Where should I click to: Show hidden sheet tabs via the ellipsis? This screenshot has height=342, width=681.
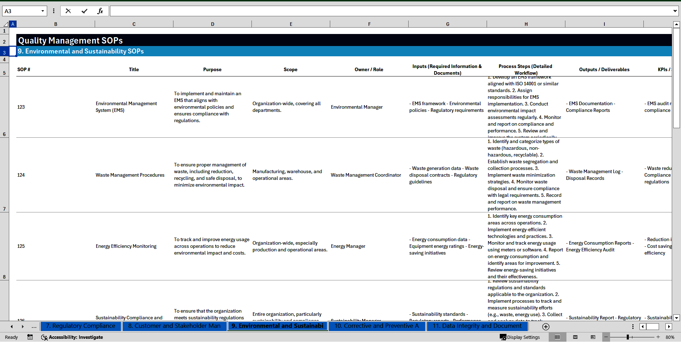[x=34, y=326]
